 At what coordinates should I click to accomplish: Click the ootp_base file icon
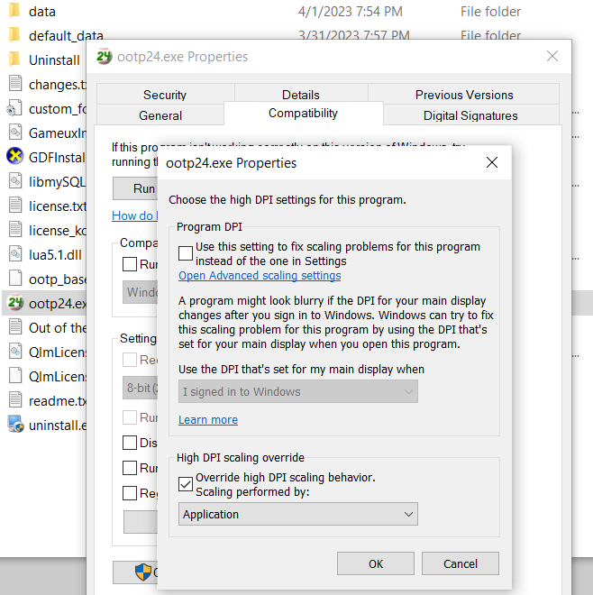pos(15,279)
